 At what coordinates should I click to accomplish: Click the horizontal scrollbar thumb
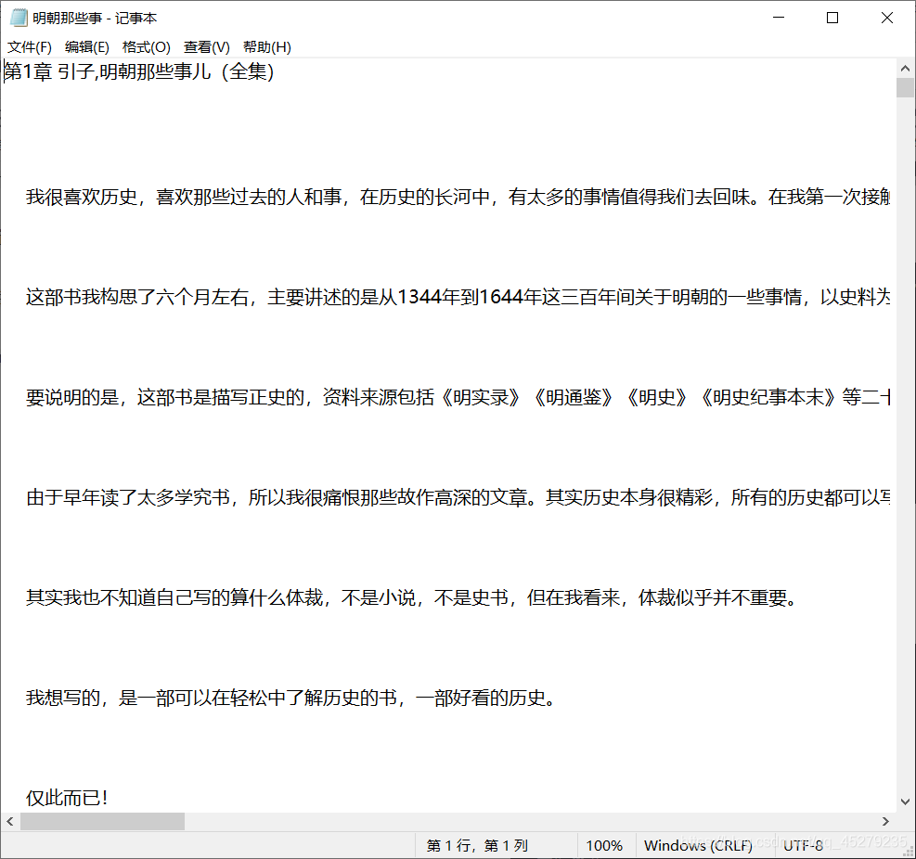click(102, 822)
